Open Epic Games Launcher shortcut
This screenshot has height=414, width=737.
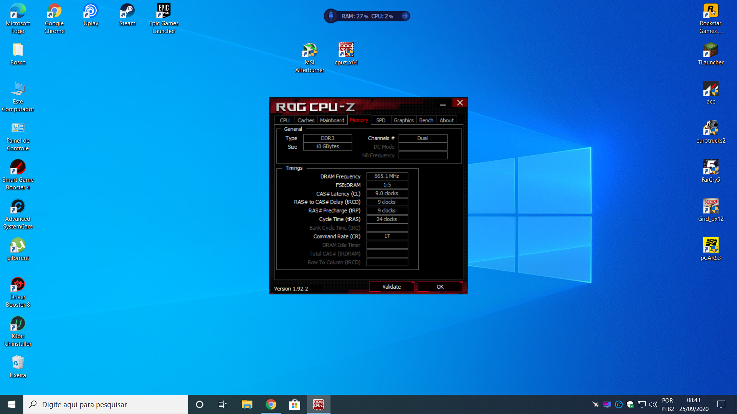(164, 18)
